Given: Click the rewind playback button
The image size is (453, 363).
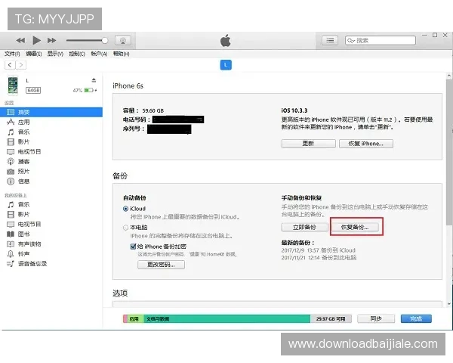Looking at the screenshot, I should pyautogui.click(x=20, y=41).
